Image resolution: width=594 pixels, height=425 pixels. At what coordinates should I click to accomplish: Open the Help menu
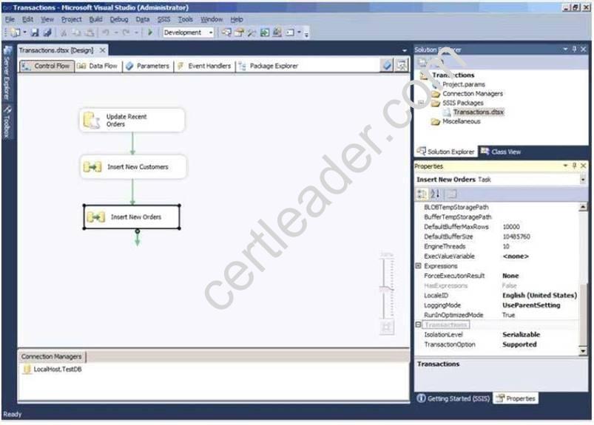(x=237, y=19)
